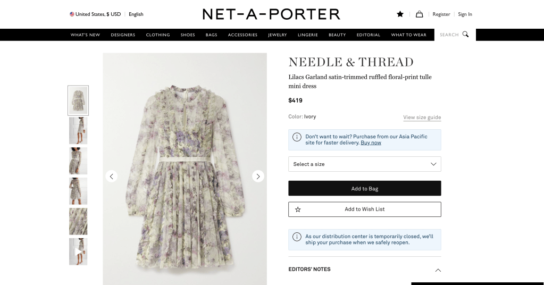This screenshot has height=285, width=544.
Task: Show next product image with right arrow
Action: 258,176
